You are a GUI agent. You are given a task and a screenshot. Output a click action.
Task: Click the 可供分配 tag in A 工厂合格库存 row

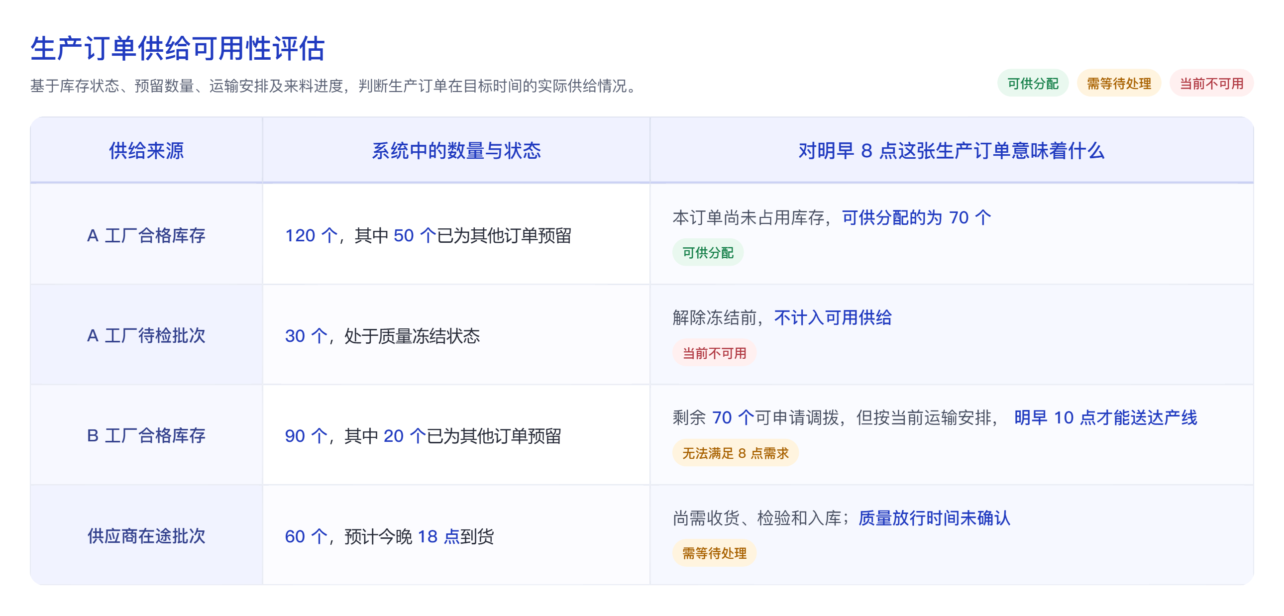(708, 253)
